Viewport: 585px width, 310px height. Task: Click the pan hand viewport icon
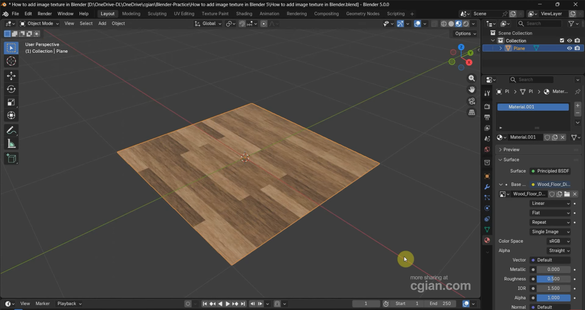472,90
